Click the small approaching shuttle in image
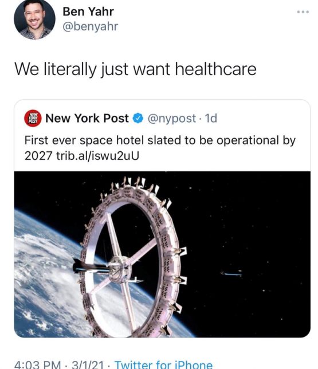Image resolution: width=318 pixels, height=369 pixels. (x=231, y=273)
